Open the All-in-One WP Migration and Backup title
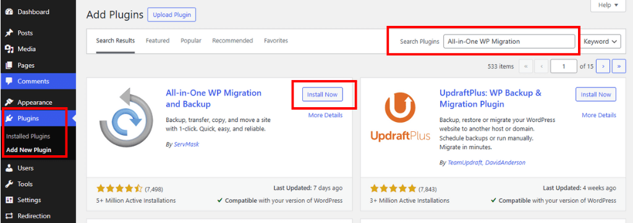 coord(213,99)
